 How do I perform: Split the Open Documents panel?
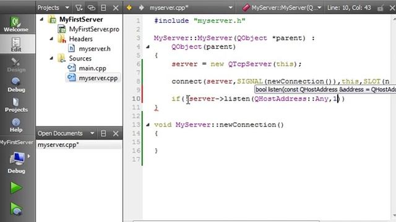(x=103, y=133)
